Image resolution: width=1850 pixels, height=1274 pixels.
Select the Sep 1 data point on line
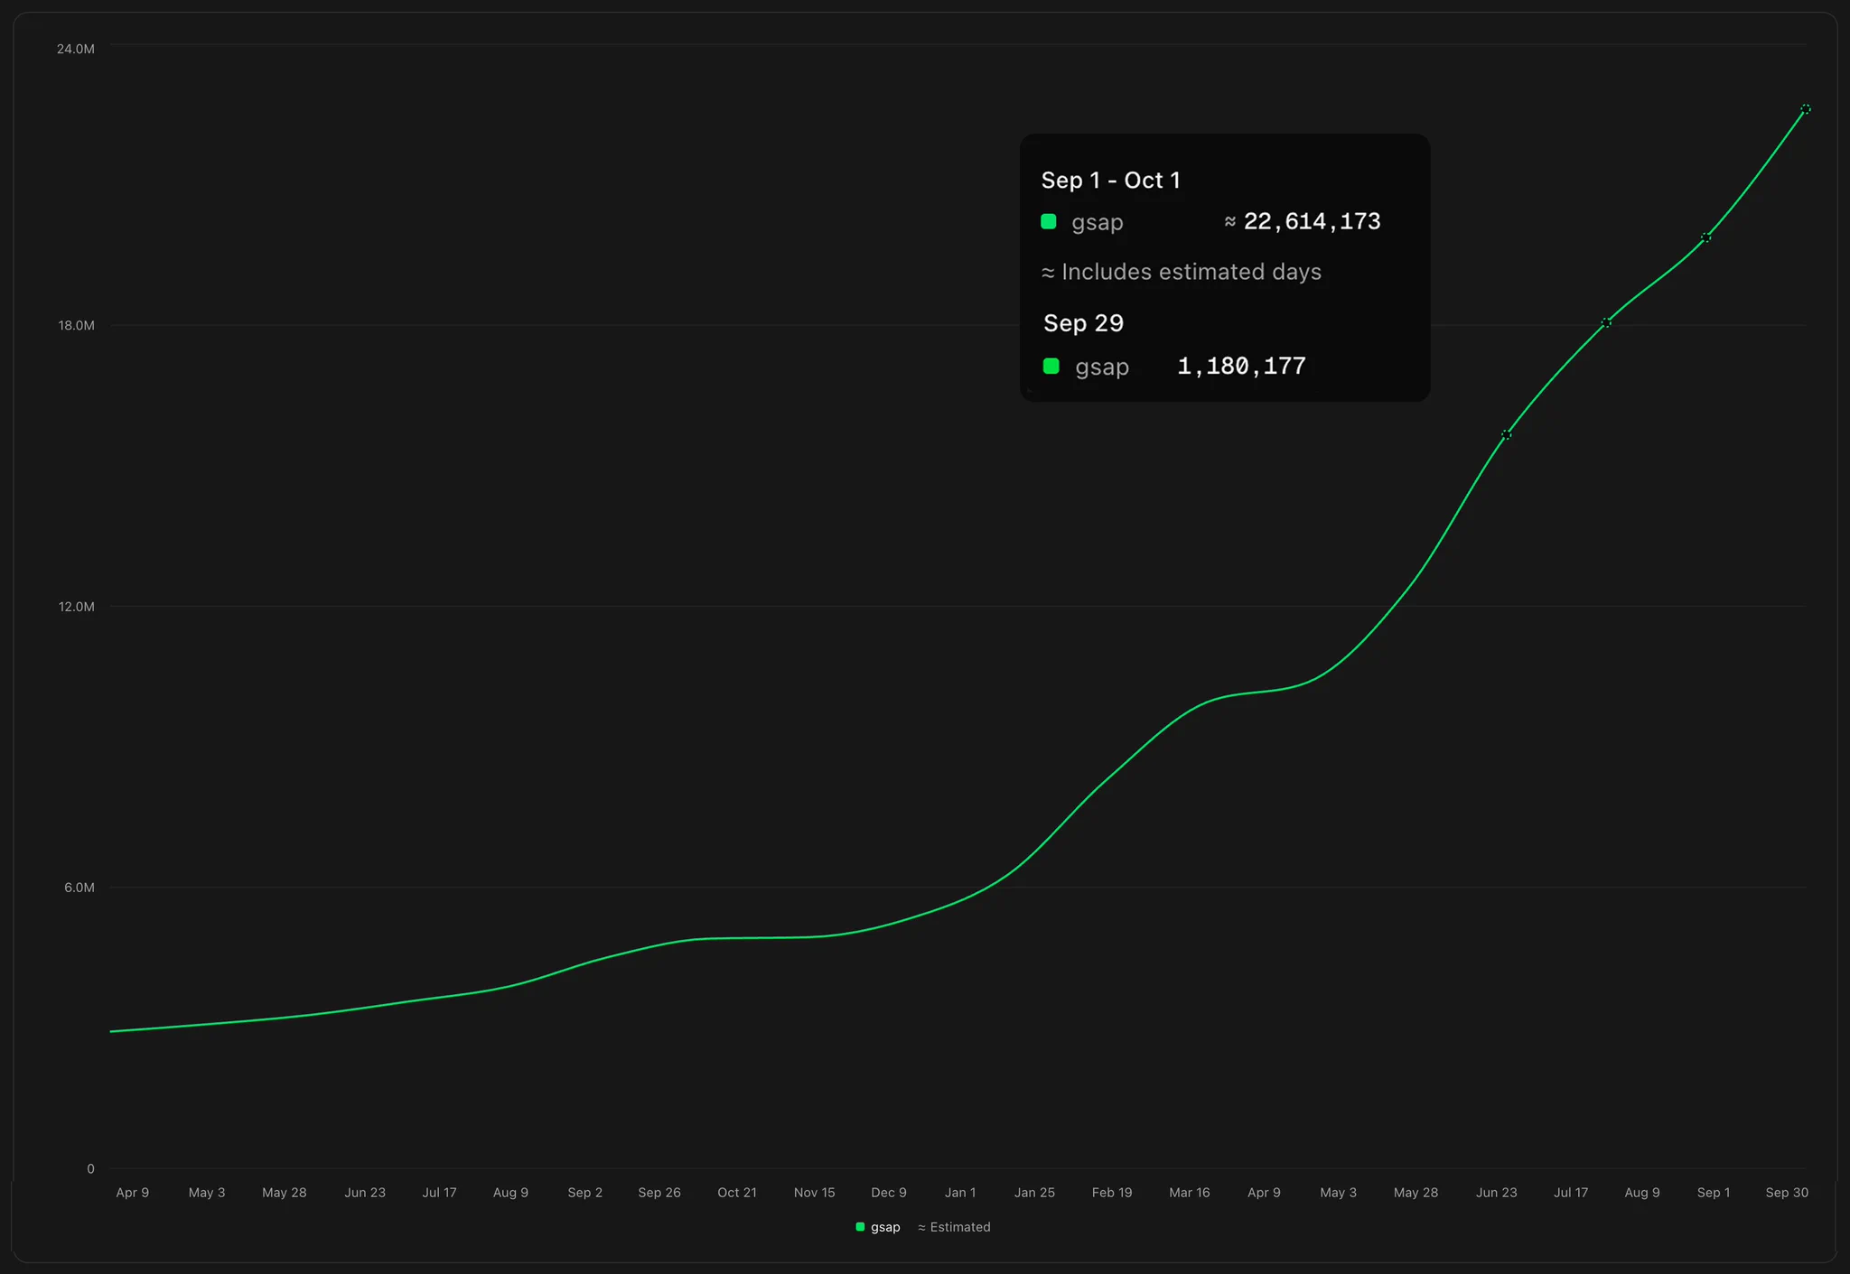(1705, 238)
